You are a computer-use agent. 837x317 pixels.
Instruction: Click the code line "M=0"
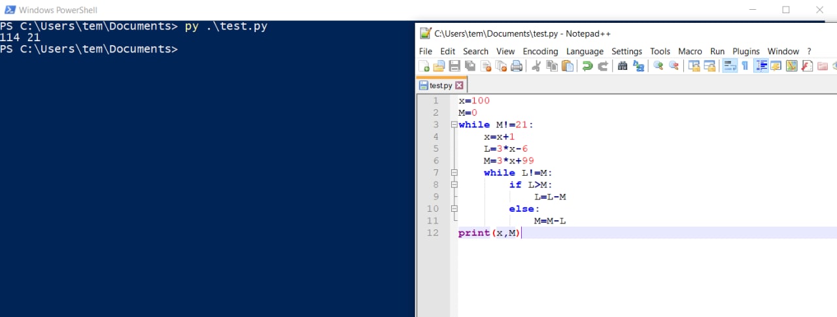(468, 112)
